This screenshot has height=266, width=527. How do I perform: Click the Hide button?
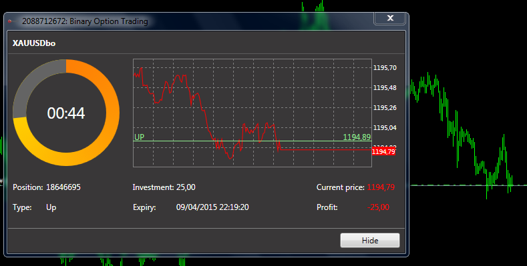click(370, 241)
